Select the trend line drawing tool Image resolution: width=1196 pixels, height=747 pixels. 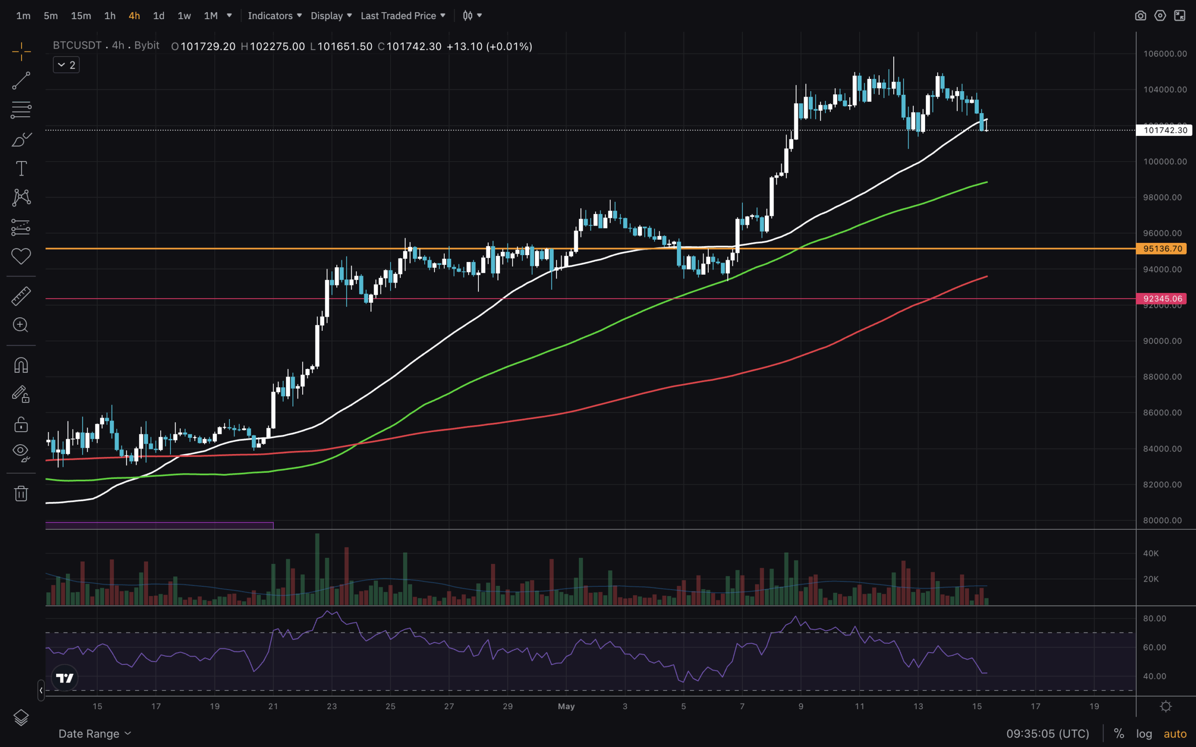click(21, 80)
